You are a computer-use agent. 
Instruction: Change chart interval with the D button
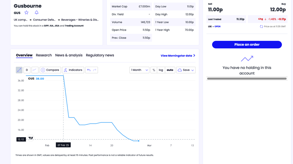[27, 70]
